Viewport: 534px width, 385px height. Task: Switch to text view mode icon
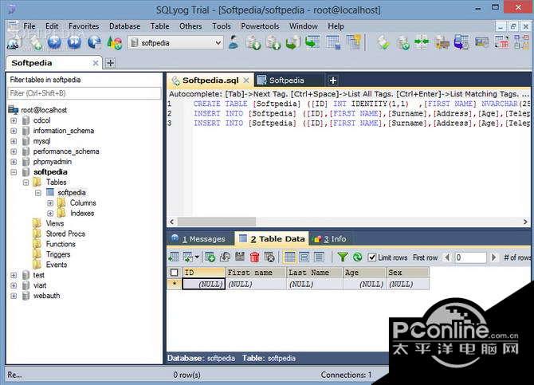coord(319,257)
